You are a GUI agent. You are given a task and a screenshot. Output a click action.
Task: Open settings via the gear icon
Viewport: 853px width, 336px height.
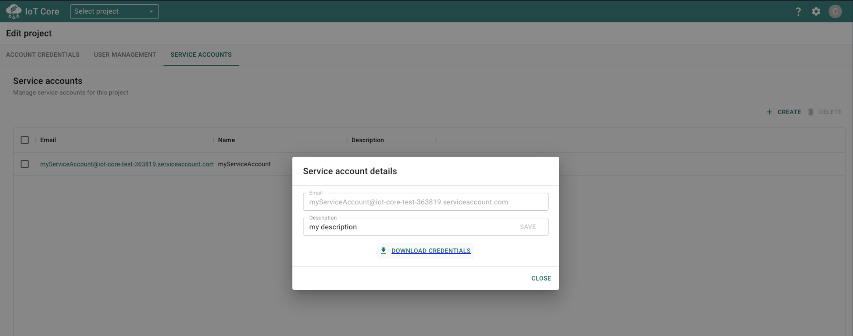[816, 11]
